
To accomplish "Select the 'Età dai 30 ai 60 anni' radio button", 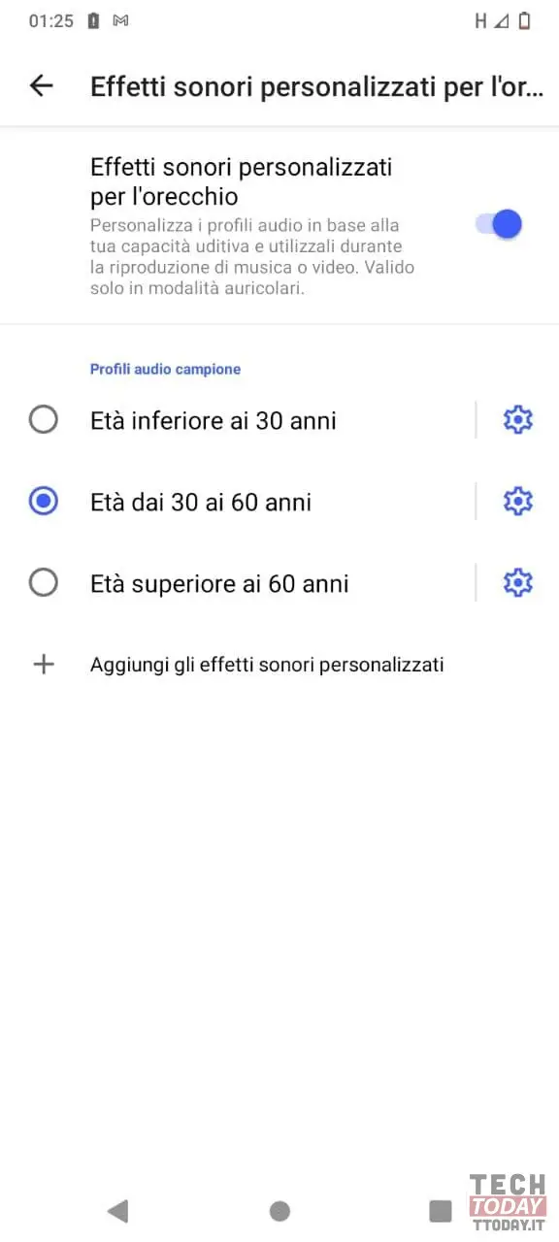I will coord(44,502).
